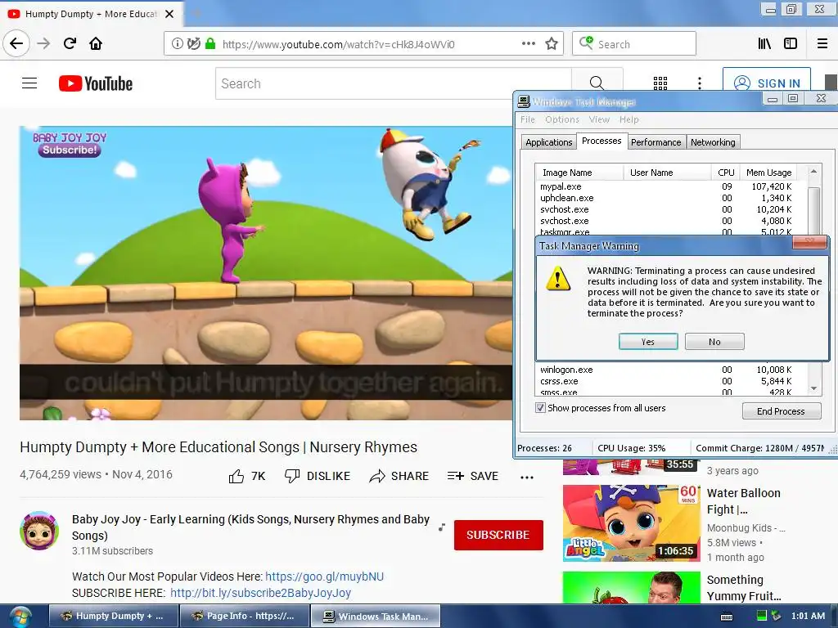838x628 pixels.
Task: Toggle Show processes from all users checkbox
Action: (x=540, y=408)
